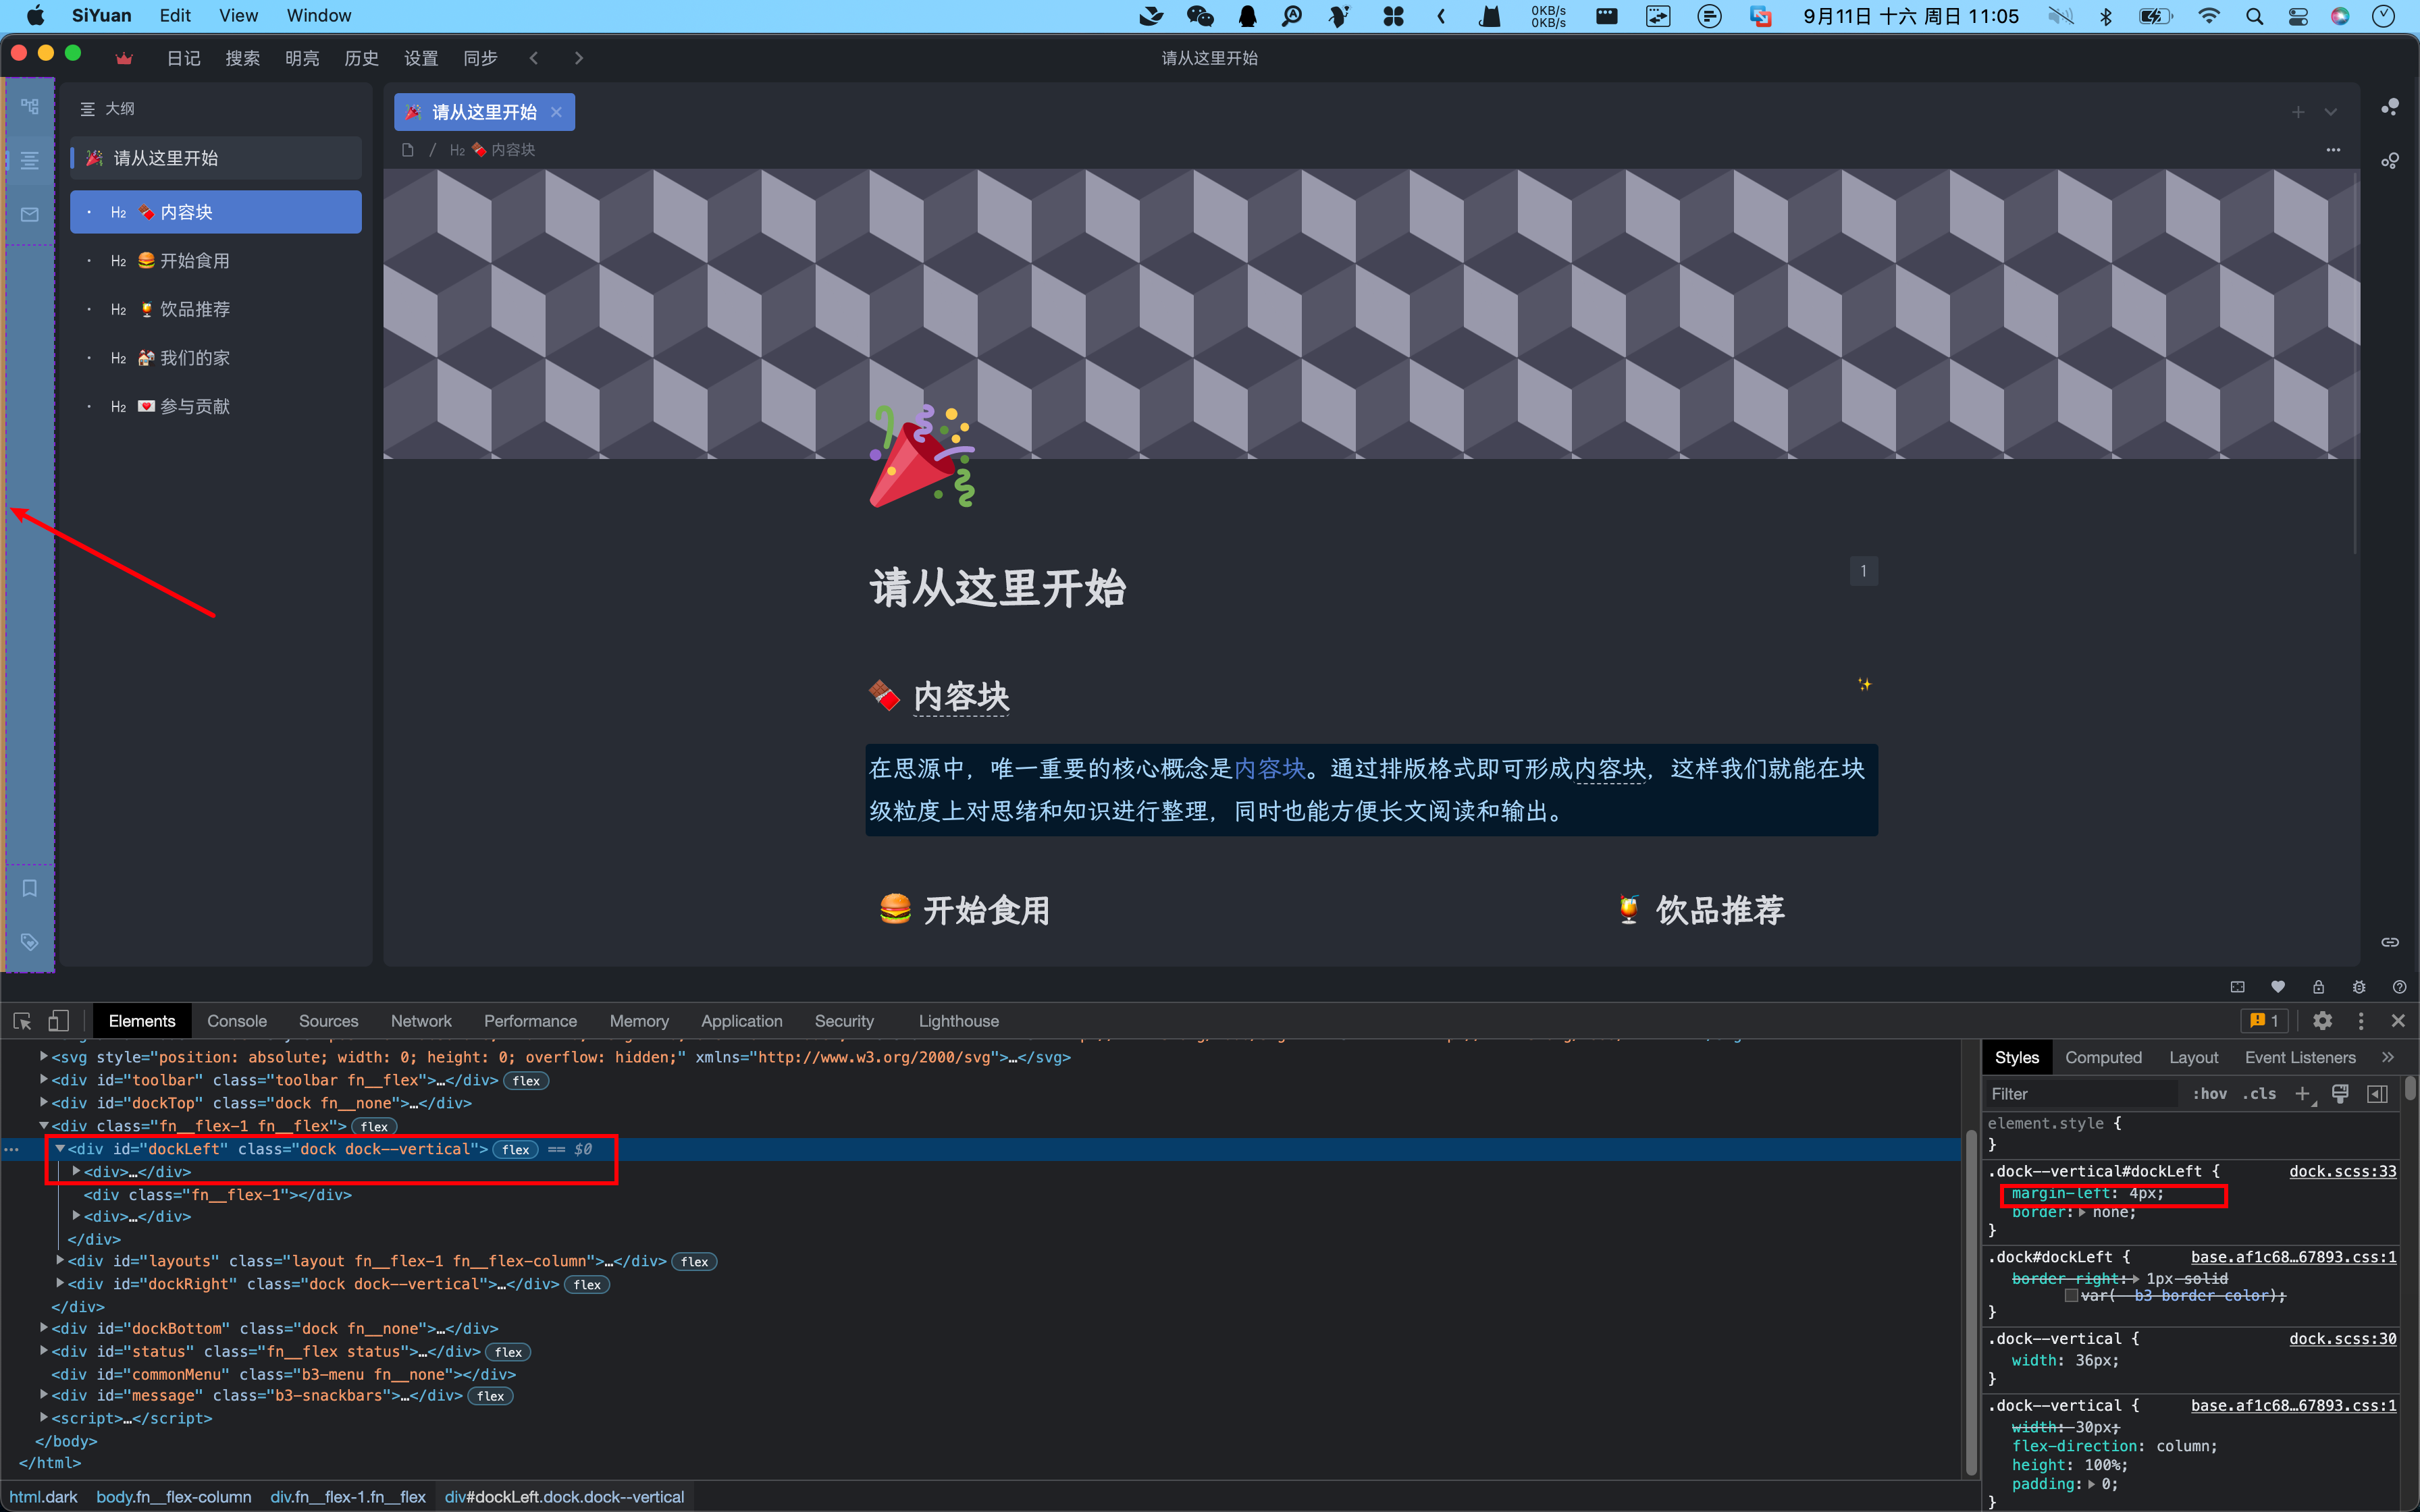Image resolution: width=2420 pixels, height=1512 pixels.
Task: Toggle the :hov pseudo-class panel in Styles
Action: (2212, 1094)
